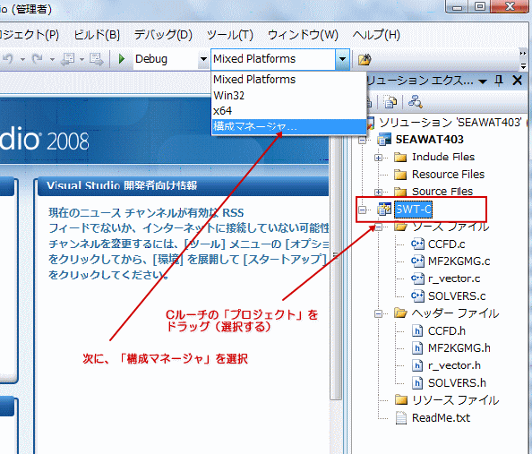
Task: Close the Solution Explorer panel
Action: pyautogui.click(x=518, y=81)
